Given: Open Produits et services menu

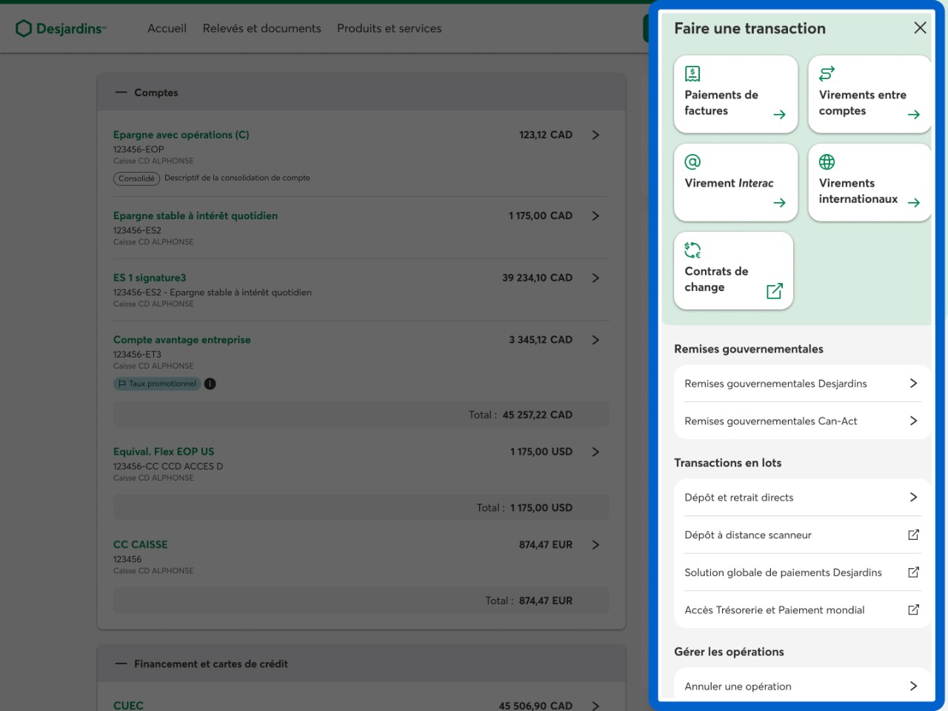Looking at the screenshot, I should pyautogui.click(x=389, y=28).
